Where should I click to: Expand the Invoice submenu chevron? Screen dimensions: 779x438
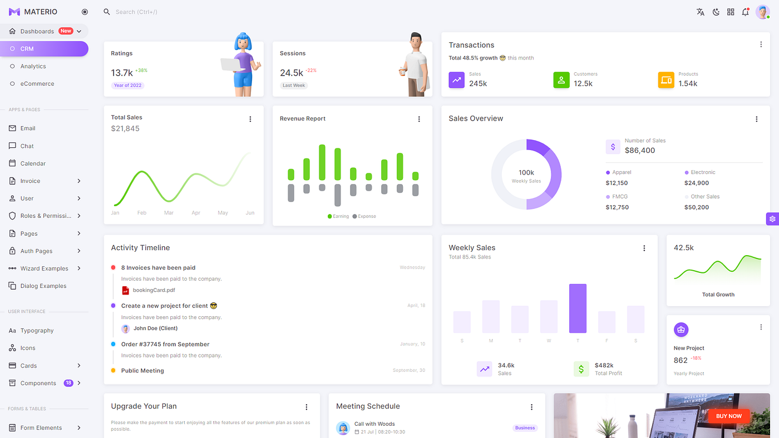click(x=79, y=181)
